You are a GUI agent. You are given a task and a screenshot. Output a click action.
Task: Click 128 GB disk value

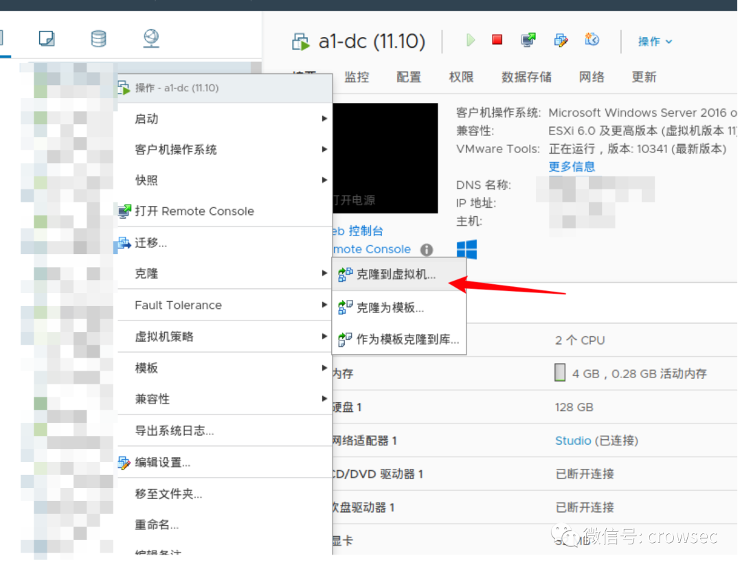[x=574, y=407]
